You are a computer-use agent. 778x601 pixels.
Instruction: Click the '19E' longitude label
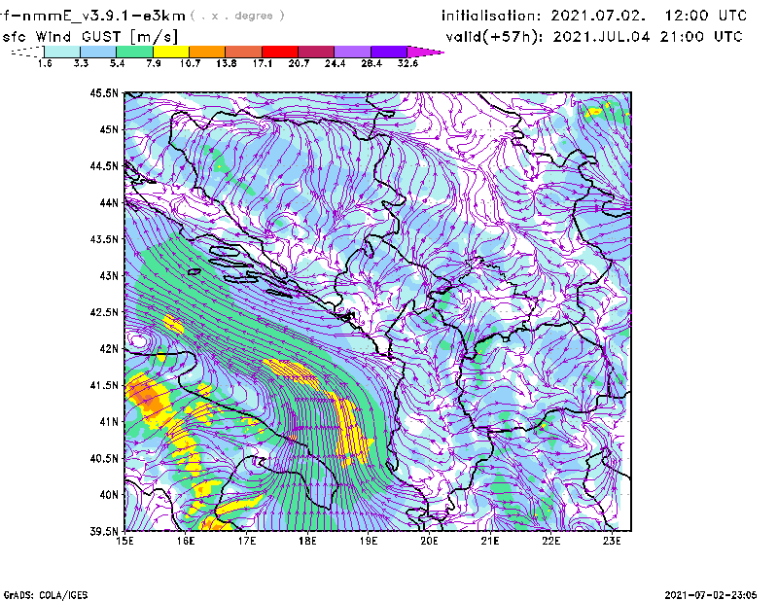369,541
